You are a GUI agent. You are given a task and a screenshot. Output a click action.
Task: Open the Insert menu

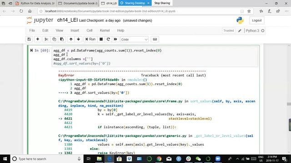point(75,30)
